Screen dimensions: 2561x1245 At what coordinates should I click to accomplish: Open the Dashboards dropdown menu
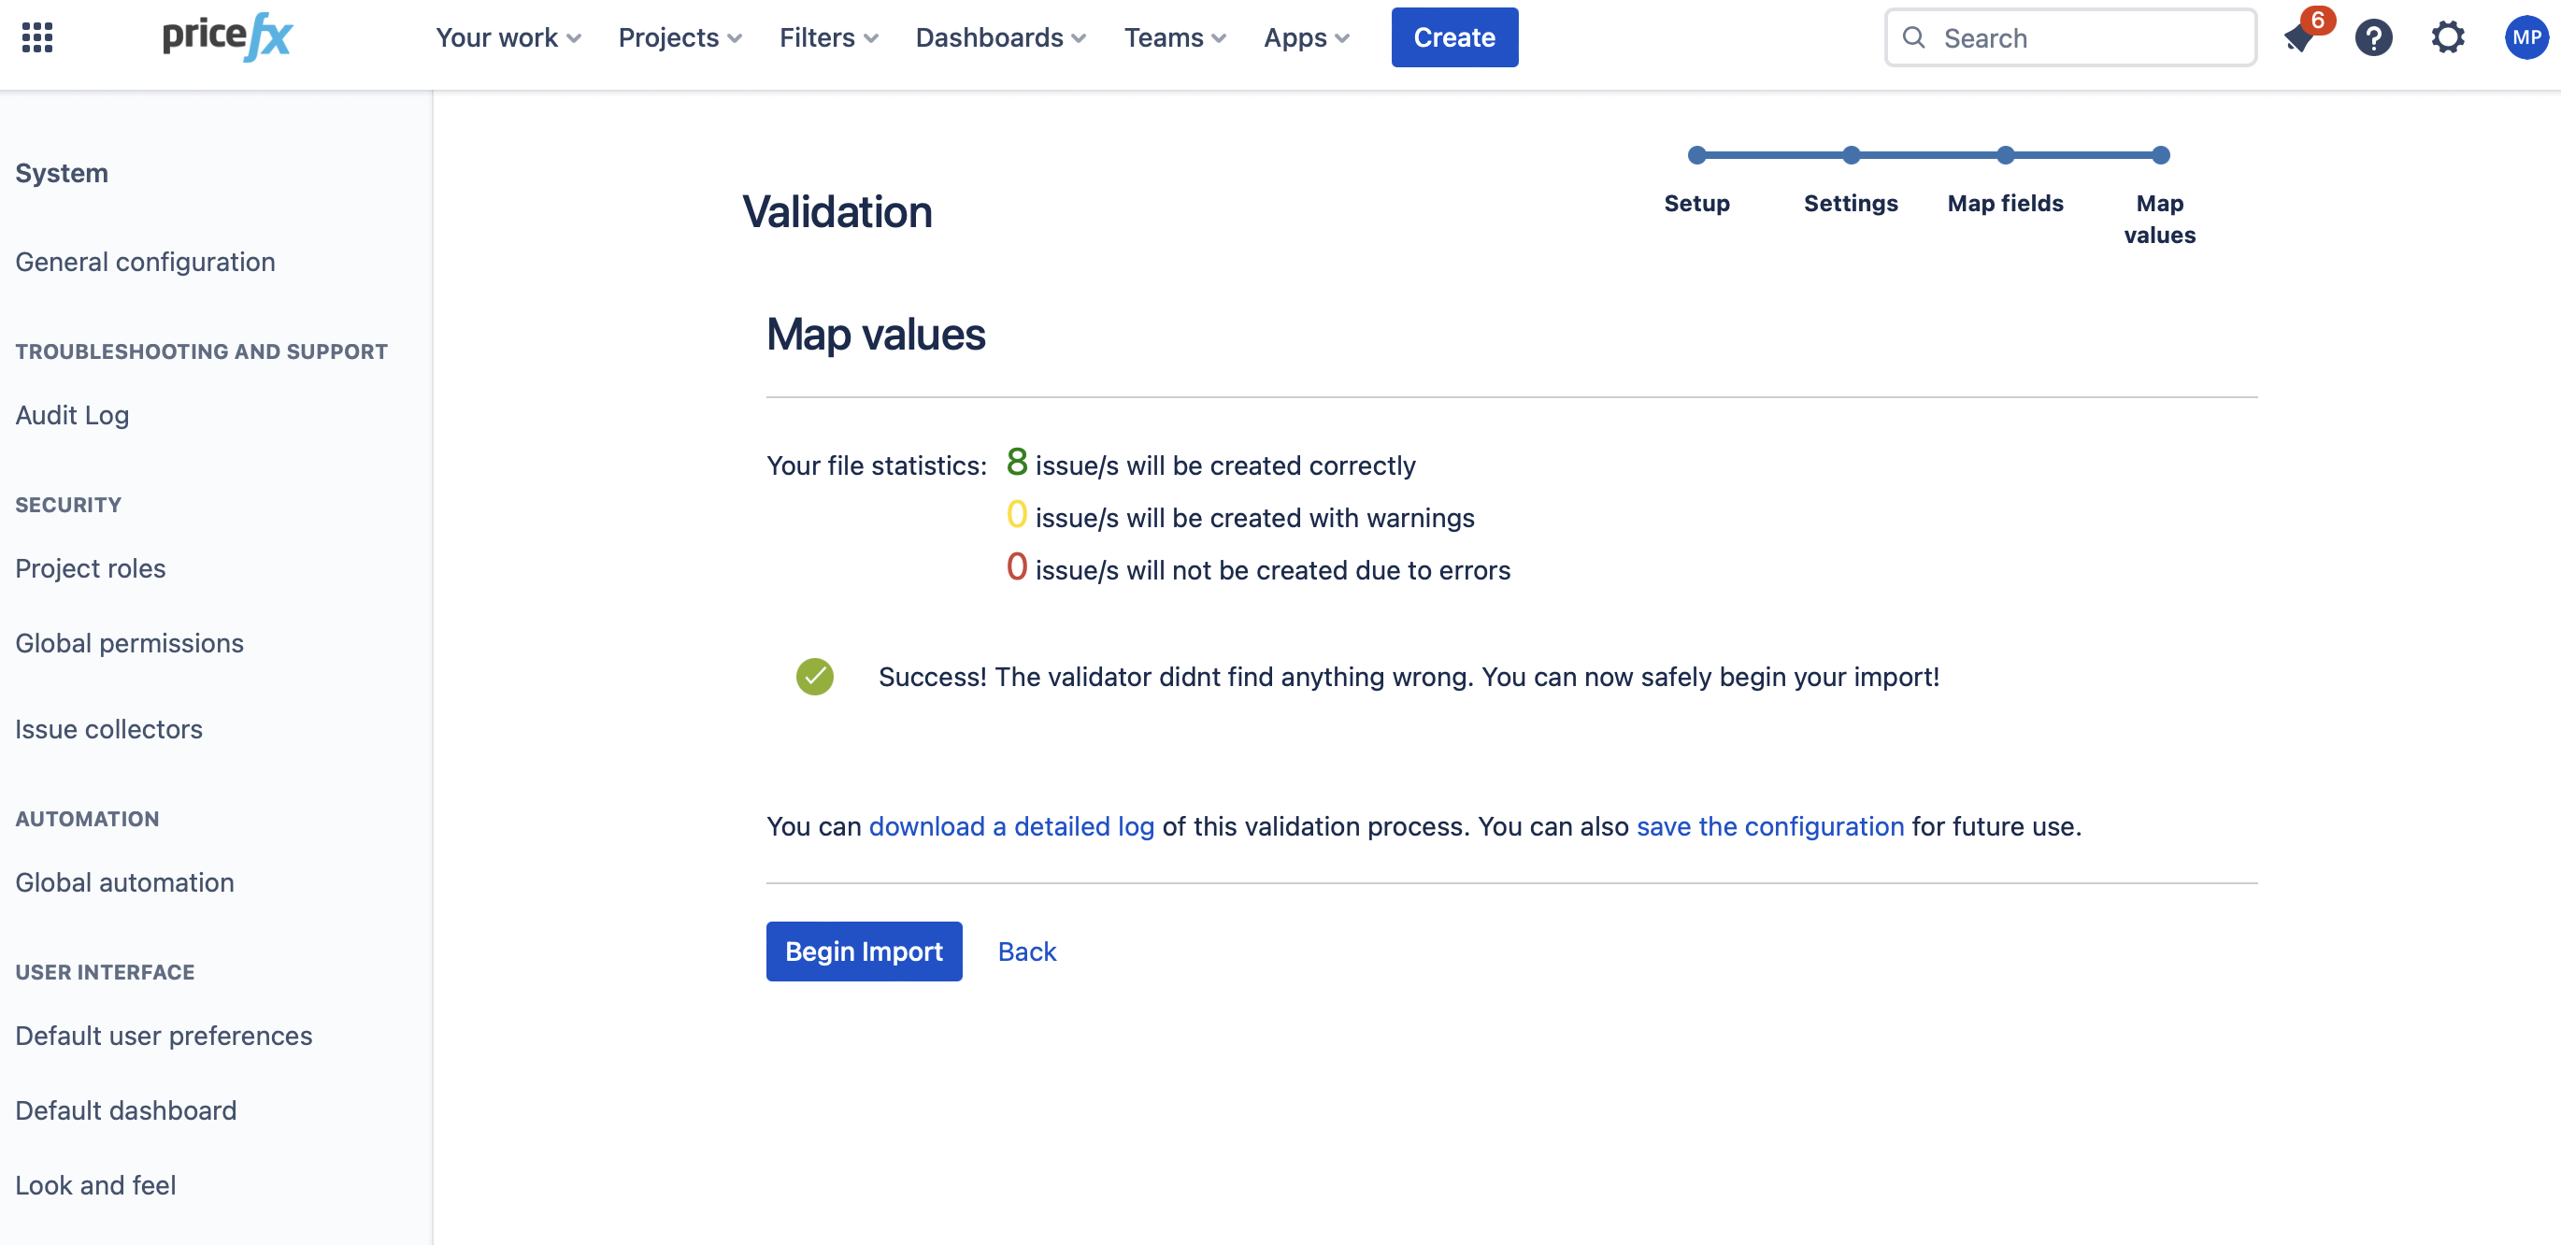coord(999,37)
